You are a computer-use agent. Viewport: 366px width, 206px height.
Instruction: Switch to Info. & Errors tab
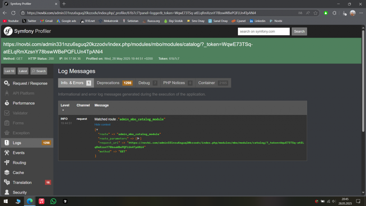(x=76, y=83)
